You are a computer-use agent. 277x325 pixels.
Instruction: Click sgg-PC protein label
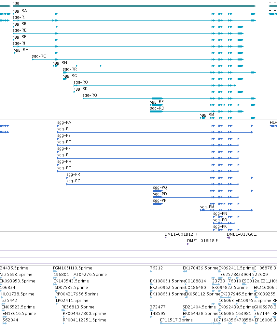[64, 168]
